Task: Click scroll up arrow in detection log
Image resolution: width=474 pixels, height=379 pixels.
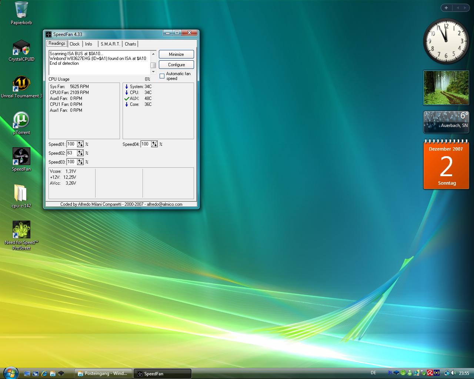Action: (x=153, y=54)
